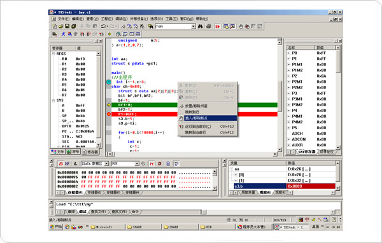This screenshot has width=382, height=243.
Task: Collapse the SYS register tree node
Action: [53, 101]
